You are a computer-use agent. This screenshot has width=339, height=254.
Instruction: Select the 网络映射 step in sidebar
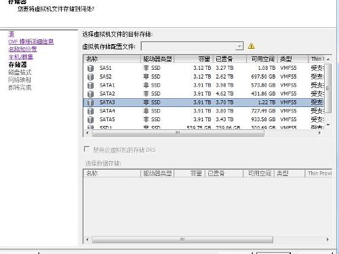[x=20, y=80]
